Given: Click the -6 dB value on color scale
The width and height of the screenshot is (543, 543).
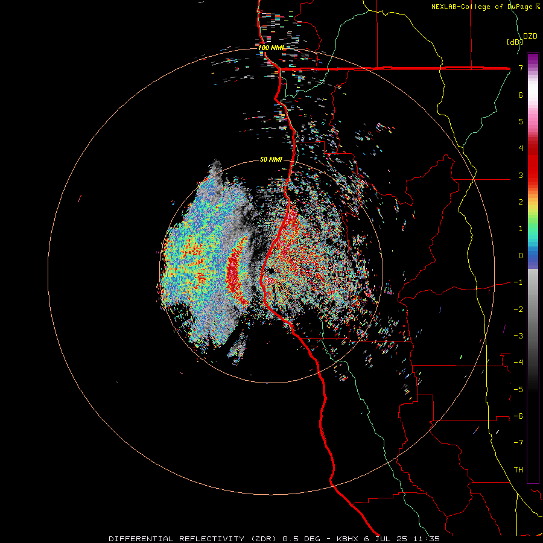Looking at the screenshot, I should tap(518, 416).
